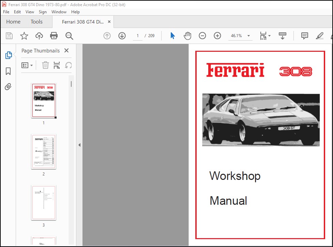Viewport: 333px width, 247px height.
Task: Click the Attachments paperclip icon
Action: point(8,87)
